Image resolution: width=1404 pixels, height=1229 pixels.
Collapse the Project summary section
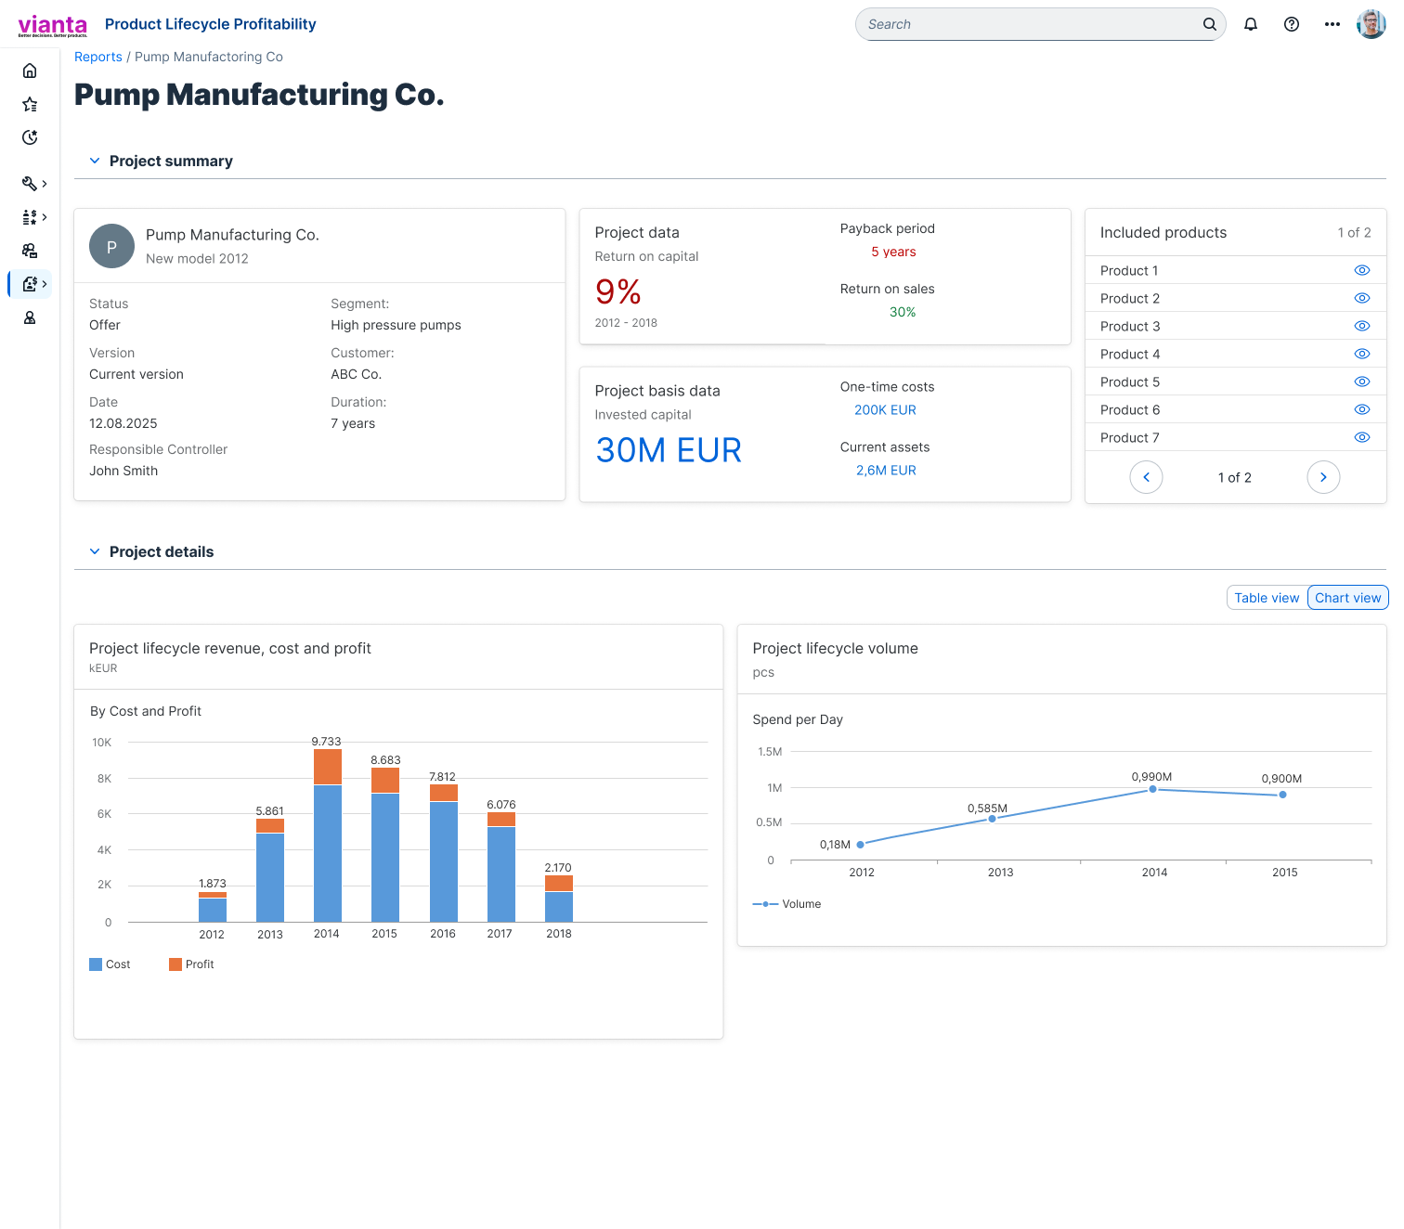[95, 161]
